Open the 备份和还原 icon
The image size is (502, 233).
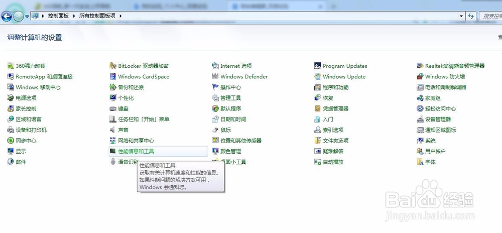(112, 87)
